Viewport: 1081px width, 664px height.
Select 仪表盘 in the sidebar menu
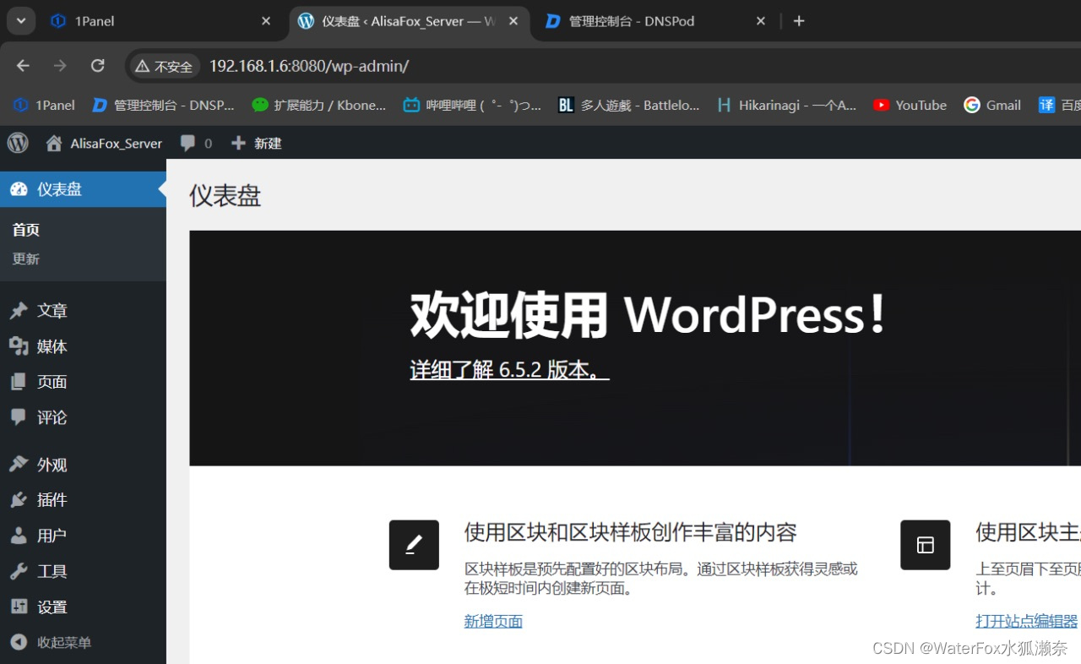(x=83, y=189)
